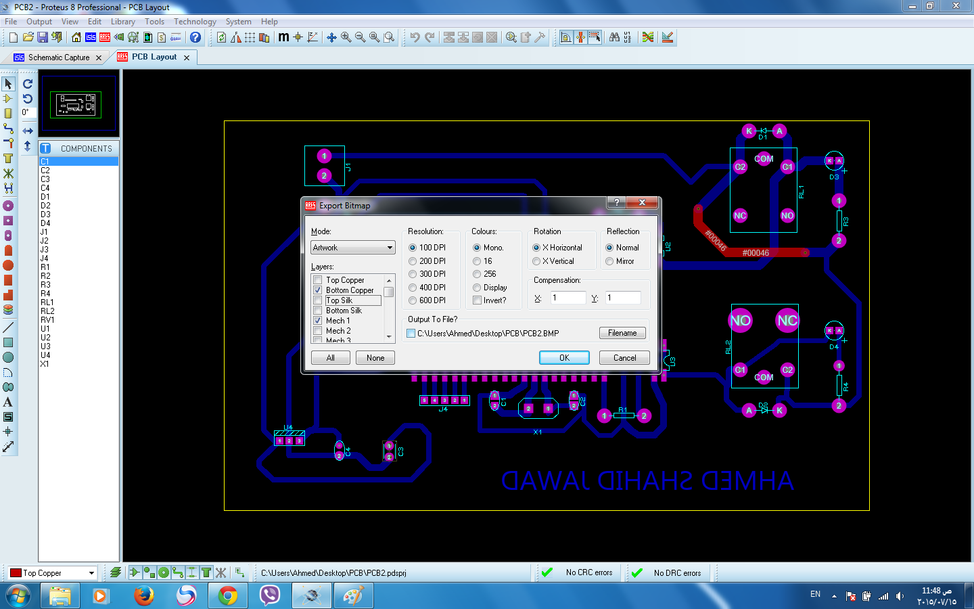Click the None layers button
974x609 pixels.
coord(375,358)
